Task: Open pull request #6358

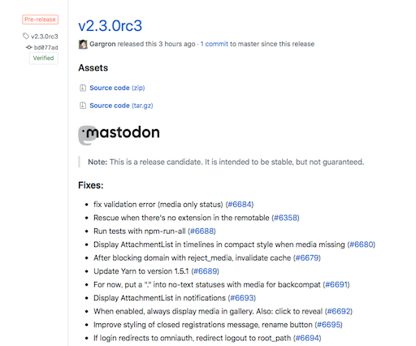Action: [x=285, y=218]
